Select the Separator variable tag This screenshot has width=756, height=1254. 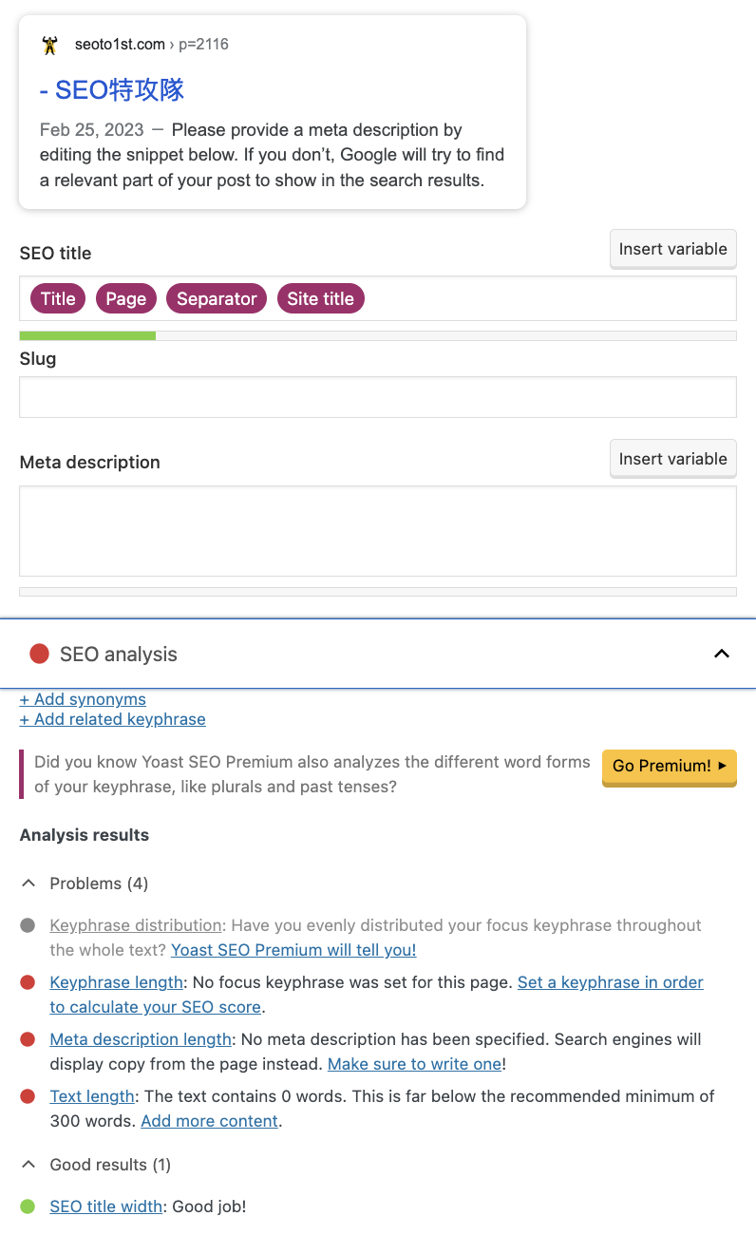217,298
